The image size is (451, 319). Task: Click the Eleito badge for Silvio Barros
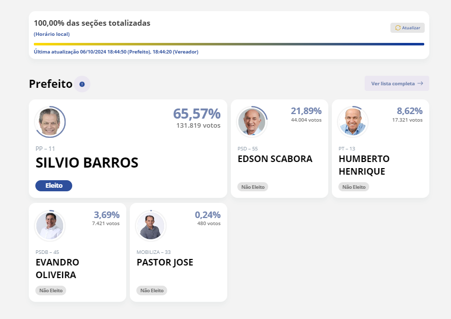coord(54,186)
